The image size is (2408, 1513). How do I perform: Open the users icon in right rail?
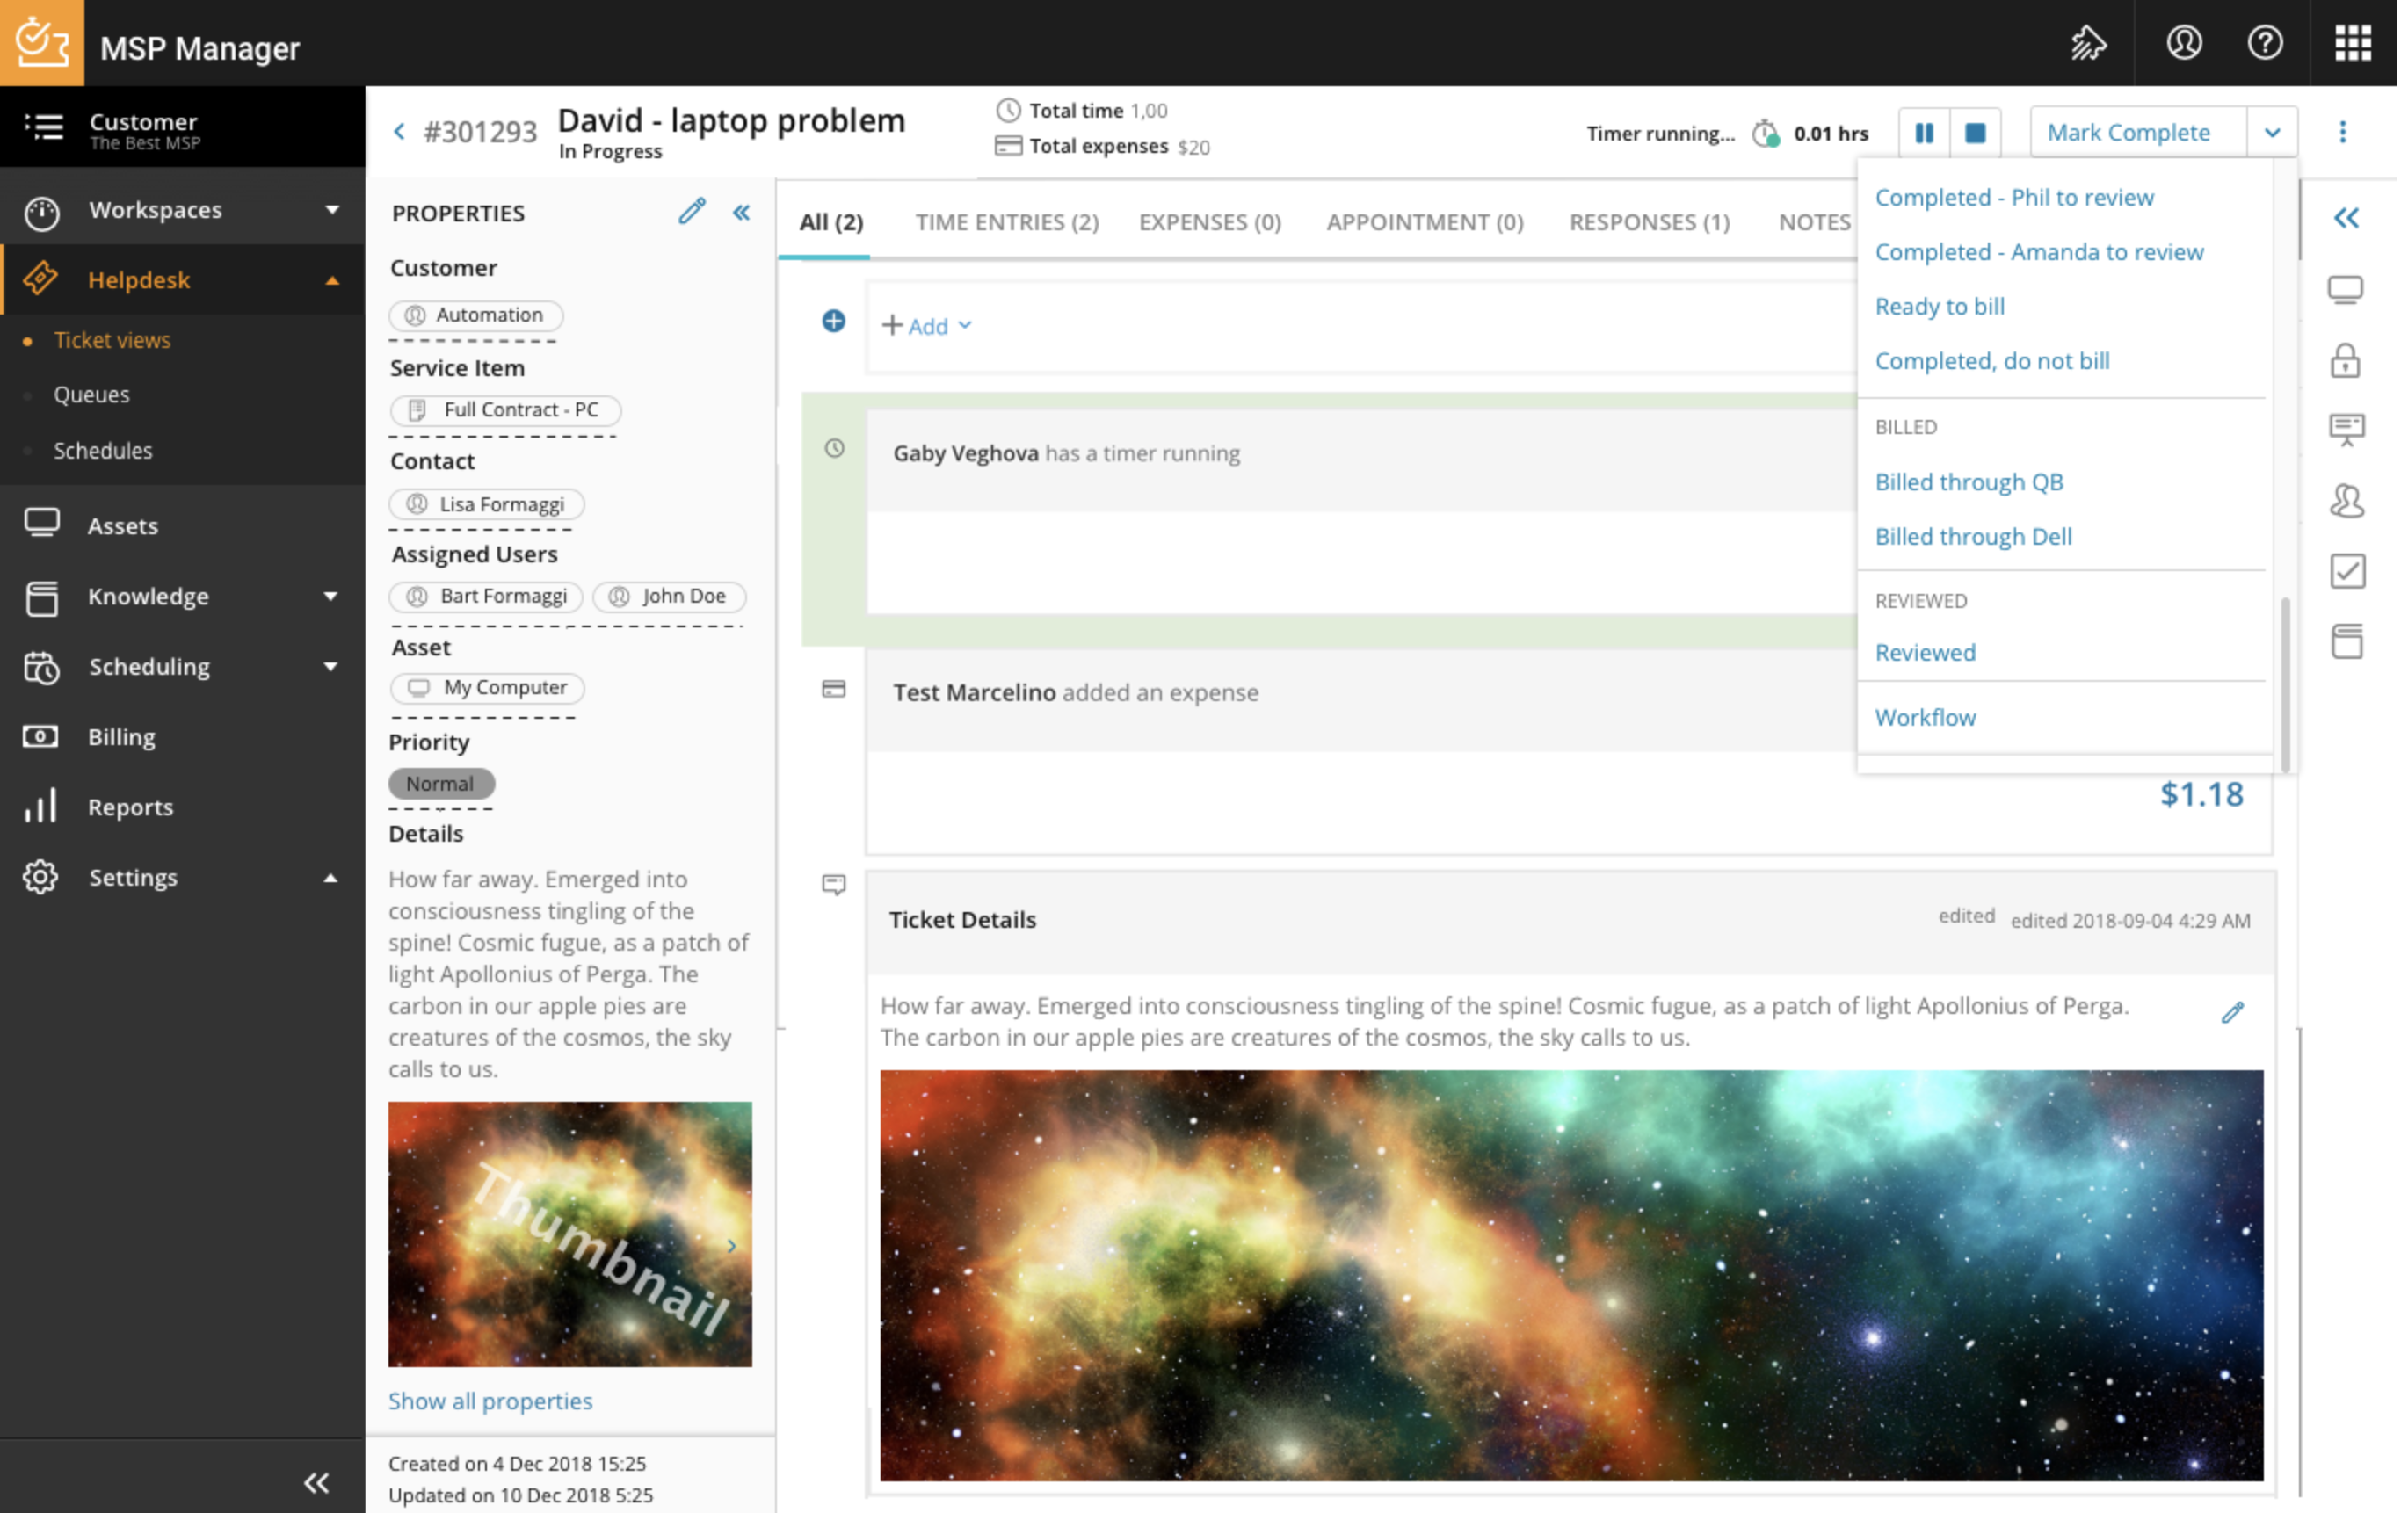tap(2347, 500)
